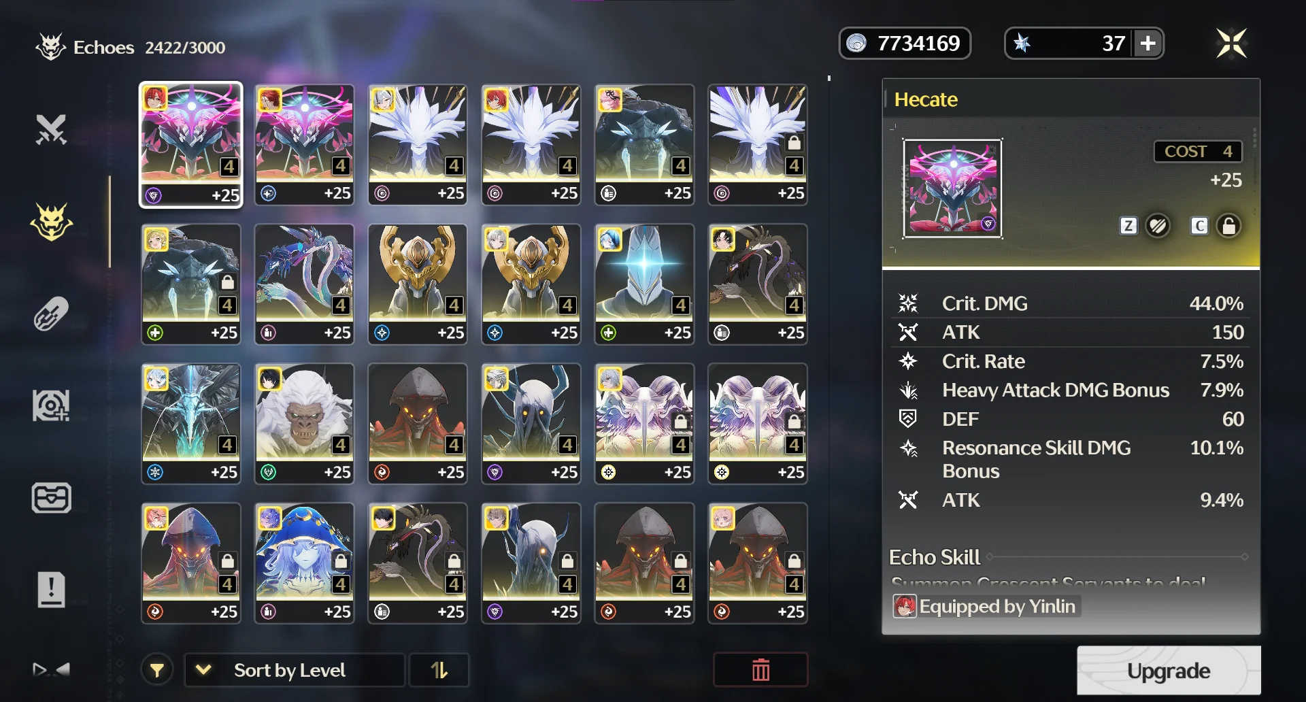Click the plus button beside 37 currency
The height and width of the screenshot is (702, 1306).
click(x=1148, y=44)
